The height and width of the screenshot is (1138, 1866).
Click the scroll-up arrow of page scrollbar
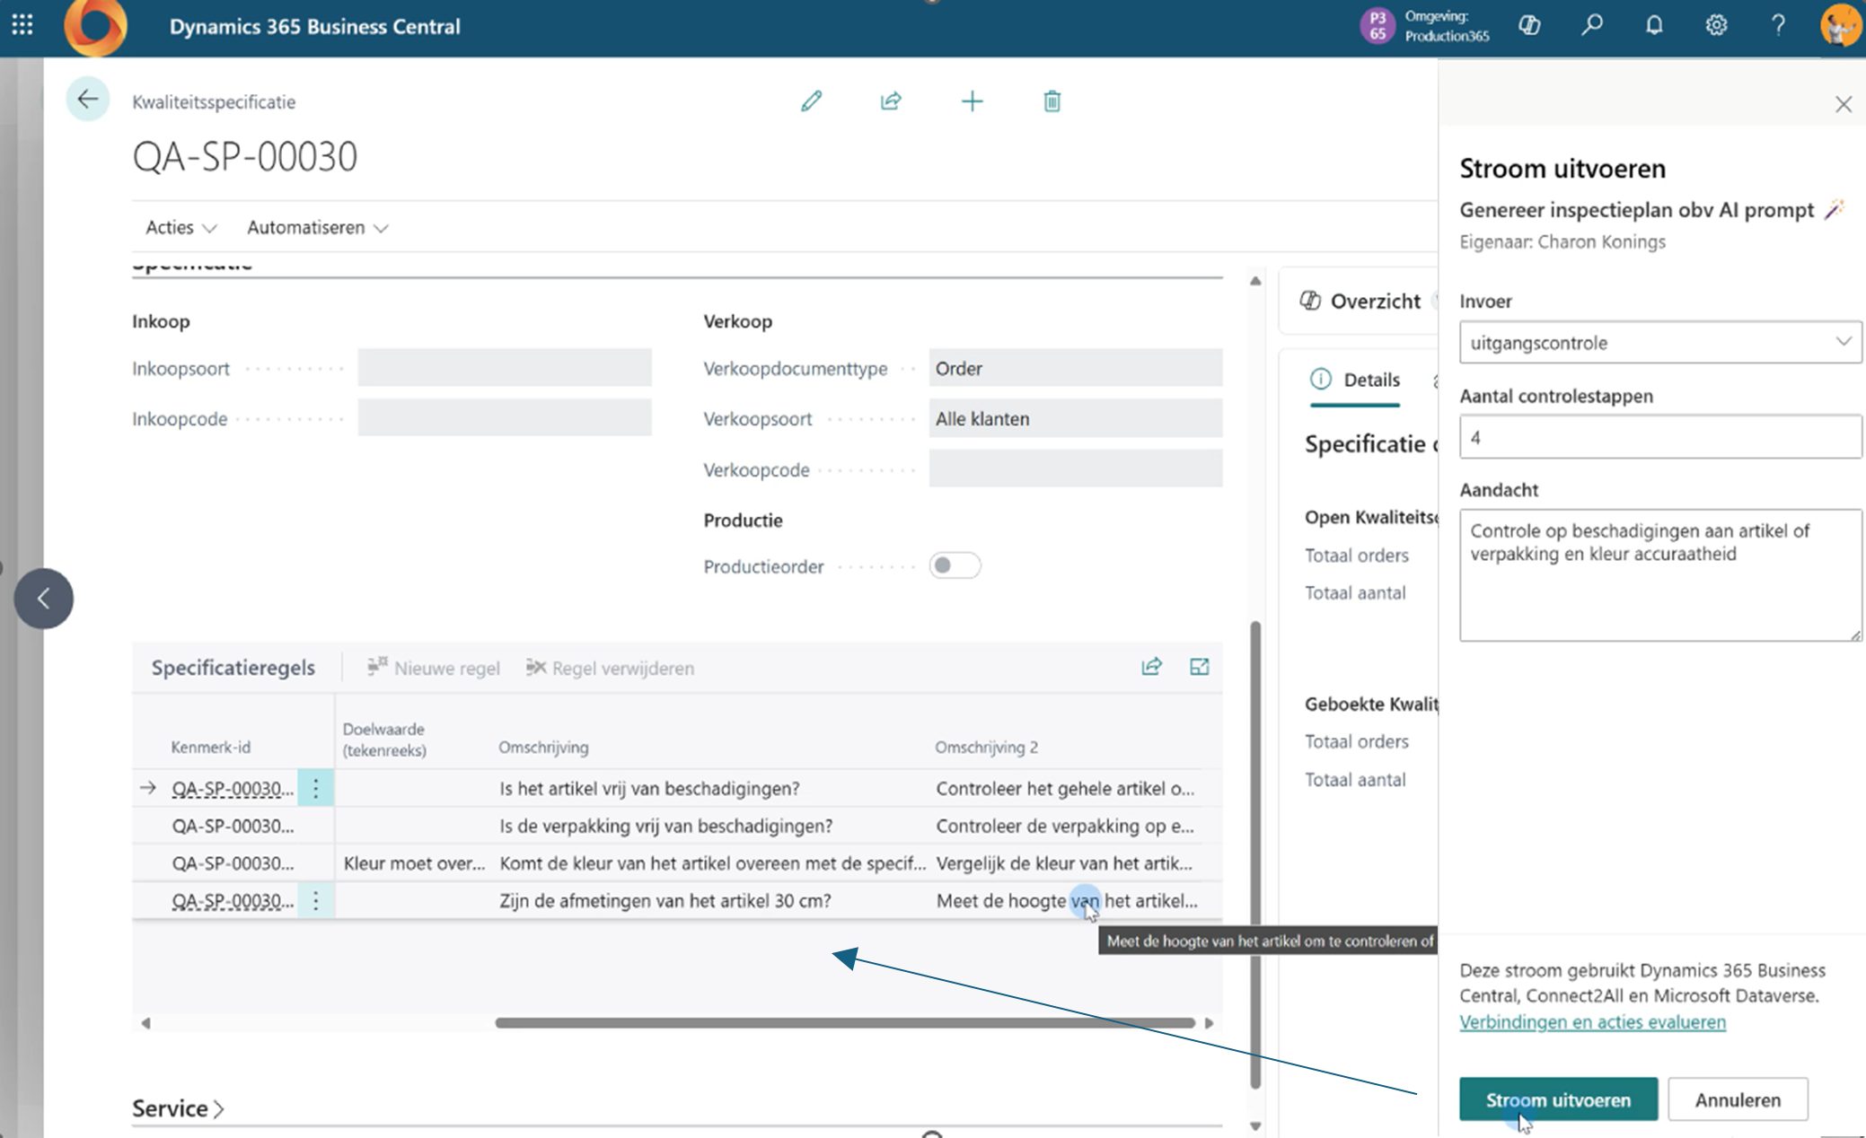tap(1255, 281)
